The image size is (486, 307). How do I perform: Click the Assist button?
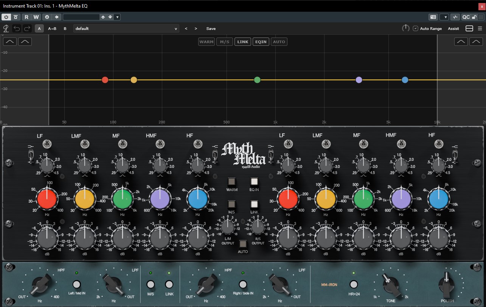click(453, 28)
